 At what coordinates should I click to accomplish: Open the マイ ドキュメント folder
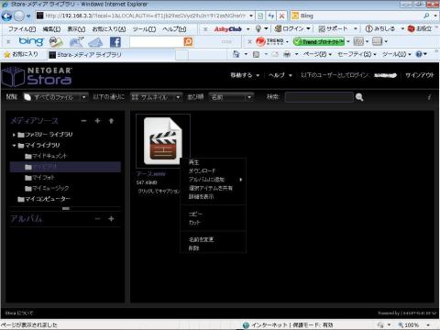point(46,156)
